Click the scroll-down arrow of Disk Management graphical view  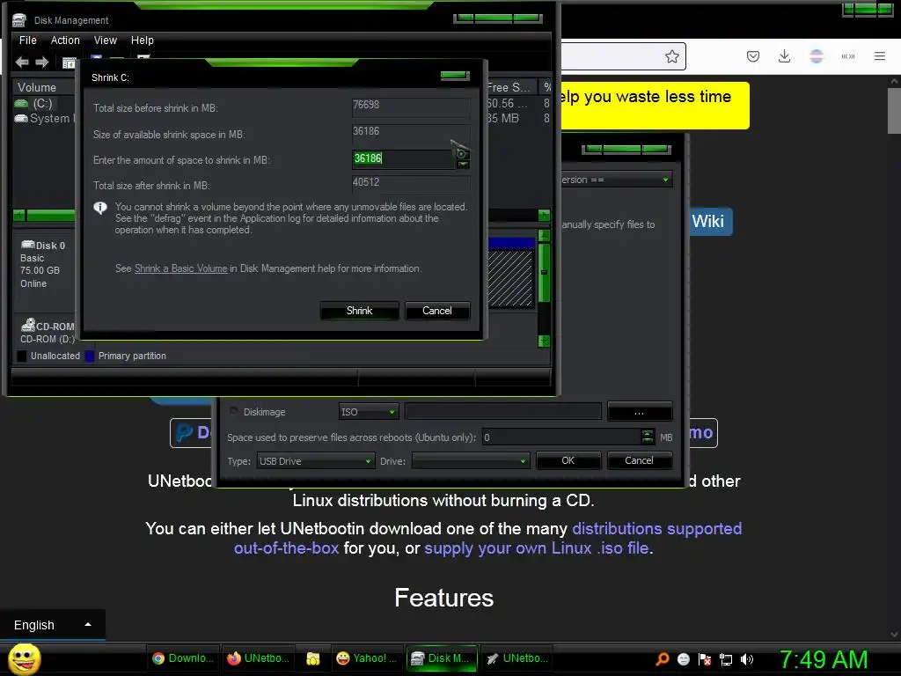[x=544, y=341]
